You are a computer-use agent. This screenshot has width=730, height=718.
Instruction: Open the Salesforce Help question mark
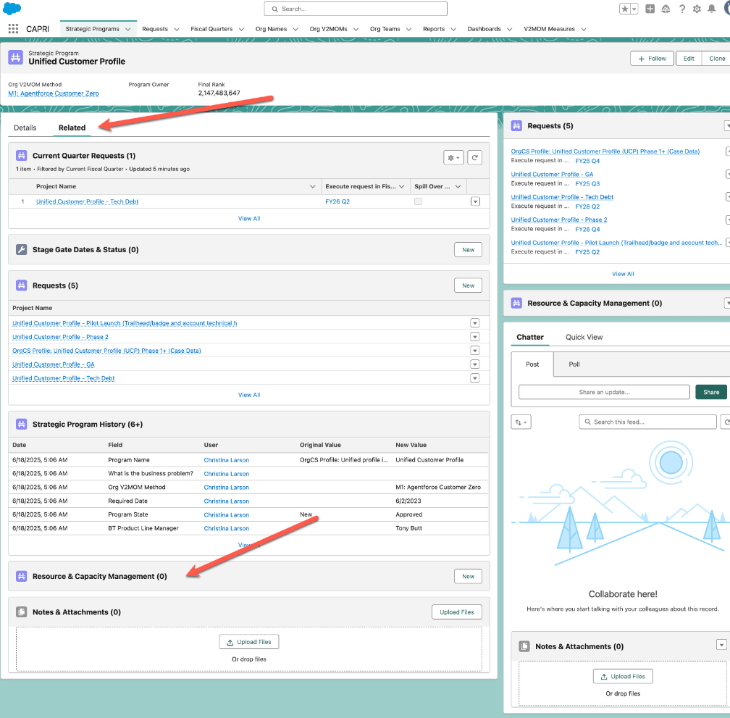point(681,9)
